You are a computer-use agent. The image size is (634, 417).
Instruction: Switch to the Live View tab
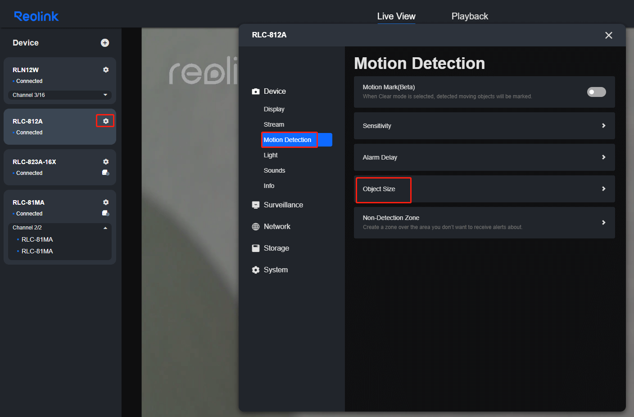click(396, 16)
